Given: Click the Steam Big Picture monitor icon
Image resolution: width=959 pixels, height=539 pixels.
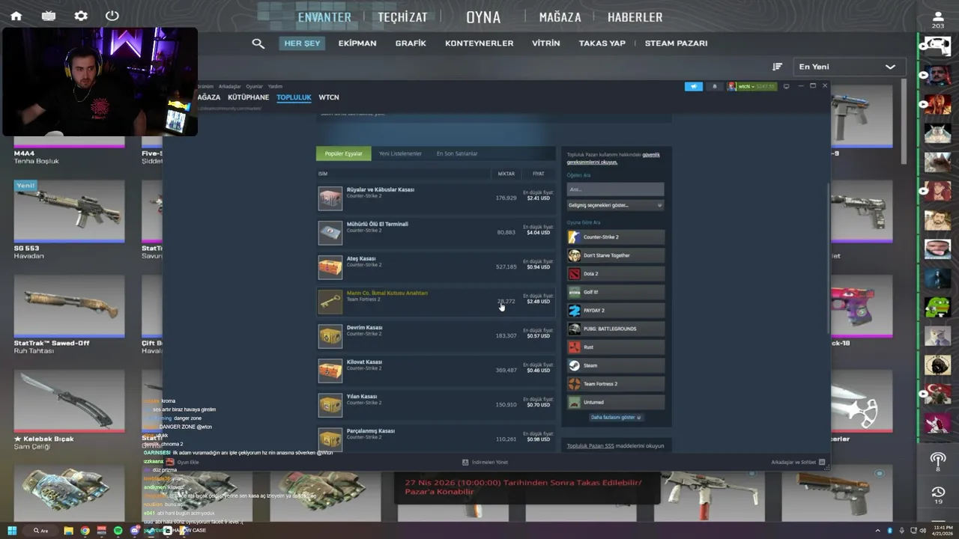Looking at the screenshot, I should coord(786,86).
